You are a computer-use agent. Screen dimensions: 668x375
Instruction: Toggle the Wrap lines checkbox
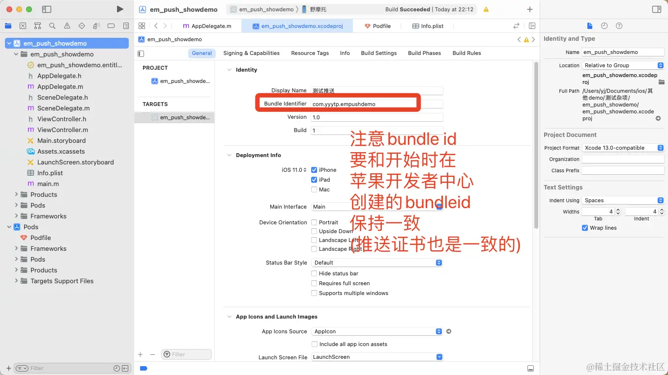pos(585,228)
